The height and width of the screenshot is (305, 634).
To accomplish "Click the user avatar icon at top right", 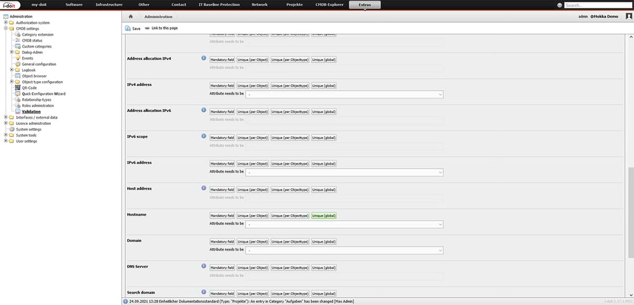I will point(629,16).
